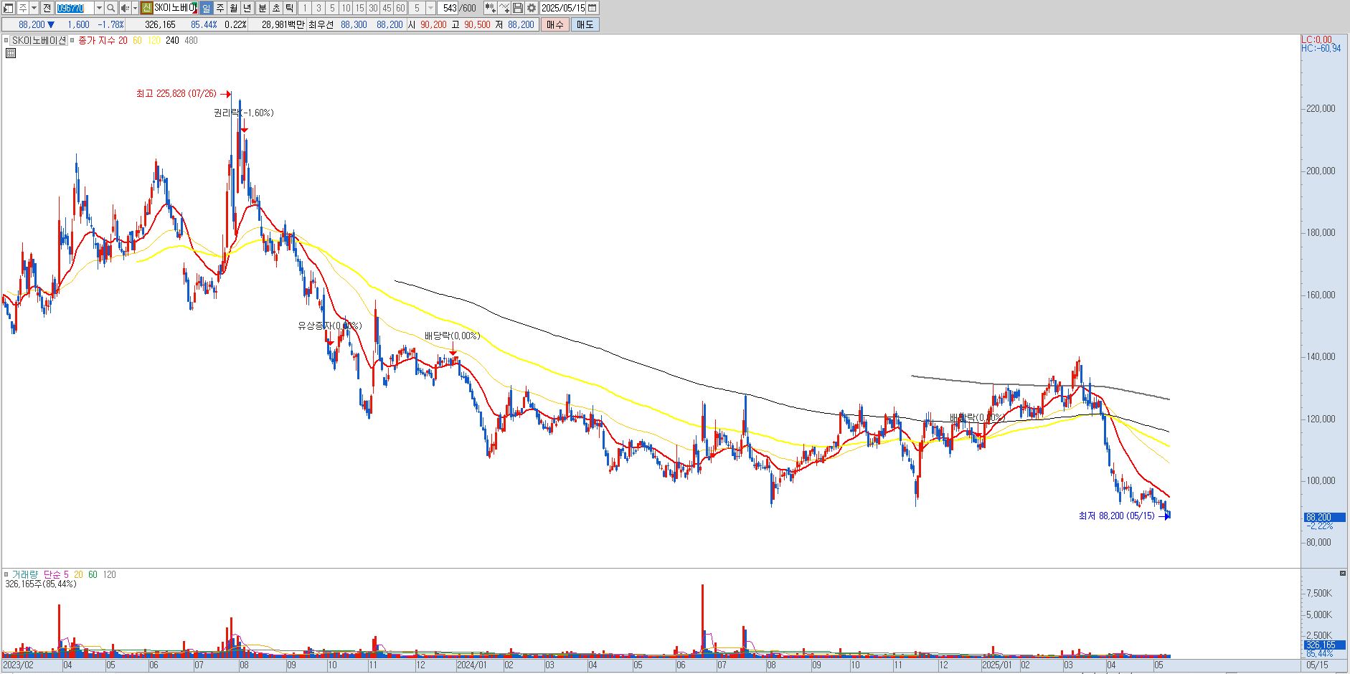Screen dimensions: 1350x674
Task: Choose the 60 interval preset
Action: (400, 8)
